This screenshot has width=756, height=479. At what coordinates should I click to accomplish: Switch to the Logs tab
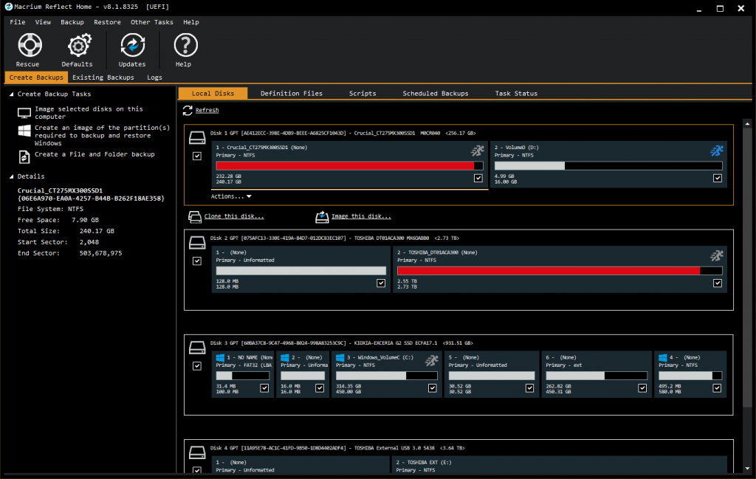[x=154, y=77]
